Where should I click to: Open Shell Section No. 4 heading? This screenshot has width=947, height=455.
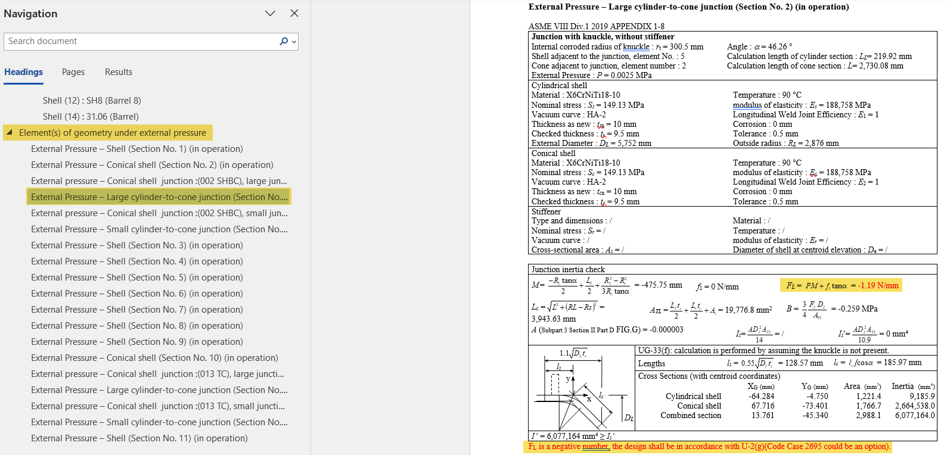point(137,261)
